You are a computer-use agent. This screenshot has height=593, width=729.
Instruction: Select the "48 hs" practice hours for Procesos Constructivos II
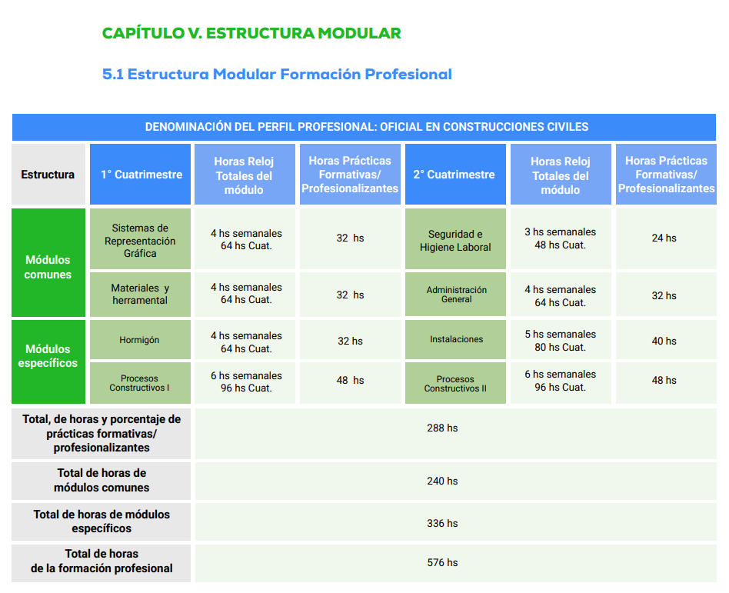click(664, 380)
